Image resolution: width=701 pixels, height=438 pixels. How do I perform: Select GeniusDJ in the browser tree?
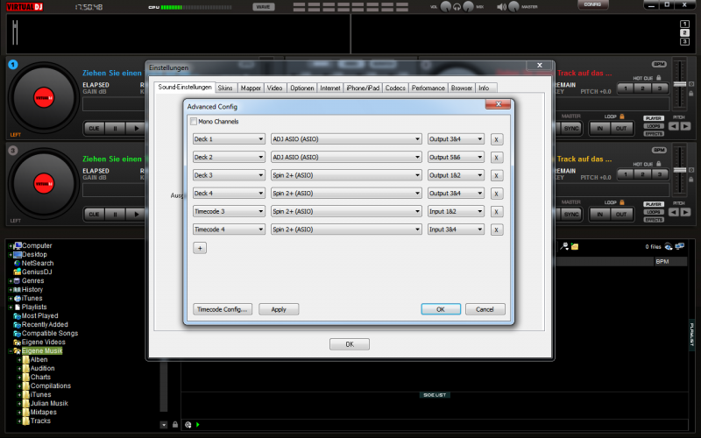tap(37, 272)
